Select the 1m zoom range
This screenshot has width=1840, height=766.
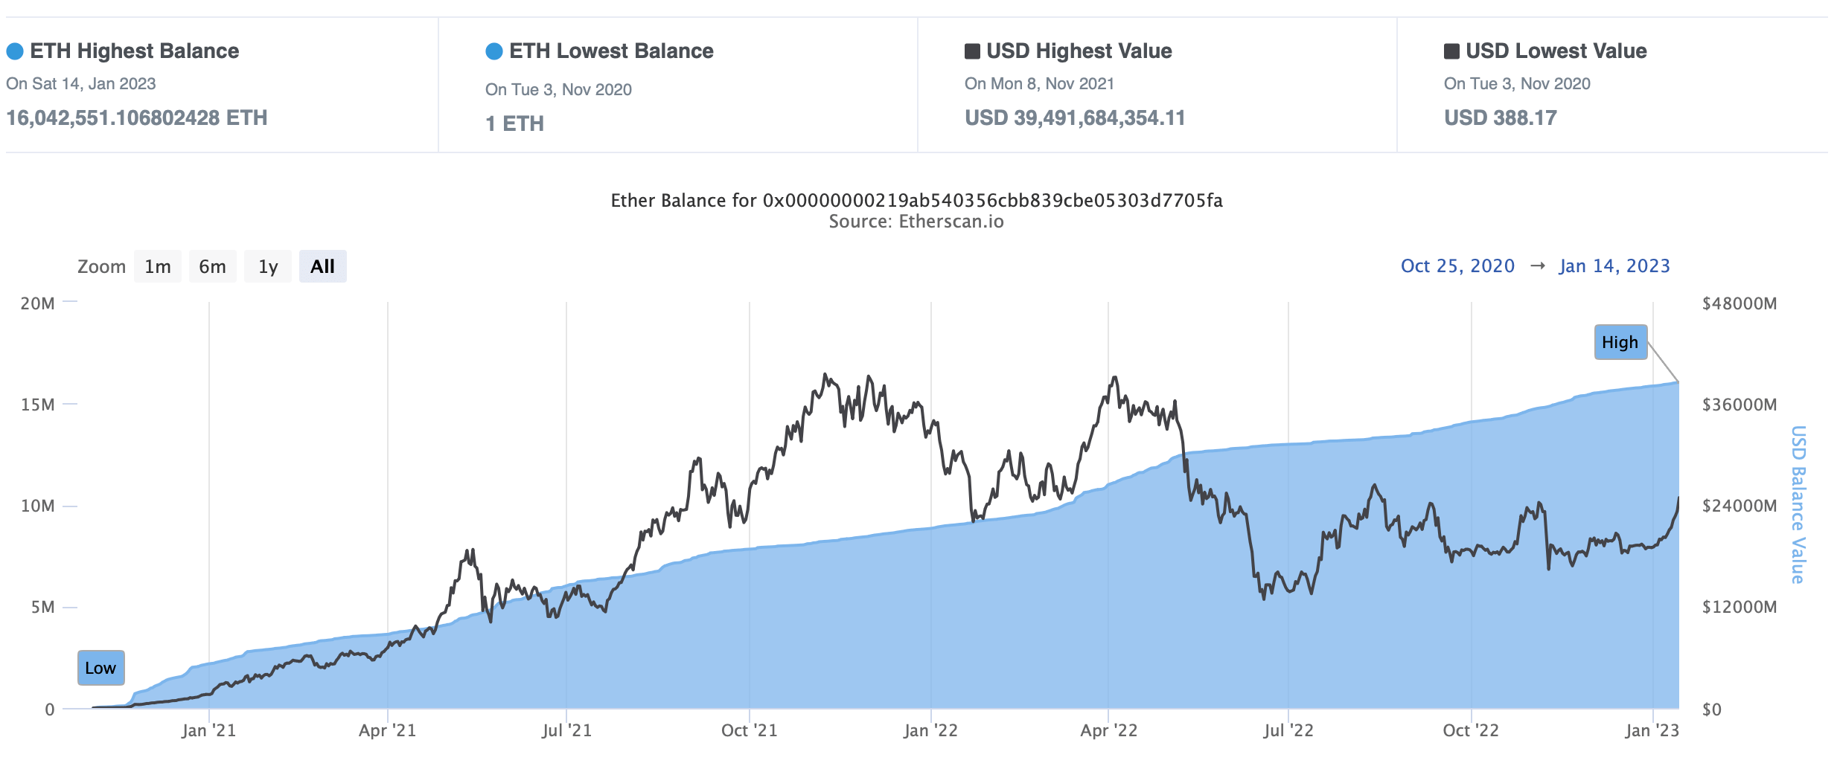click(x=158, y=266)
